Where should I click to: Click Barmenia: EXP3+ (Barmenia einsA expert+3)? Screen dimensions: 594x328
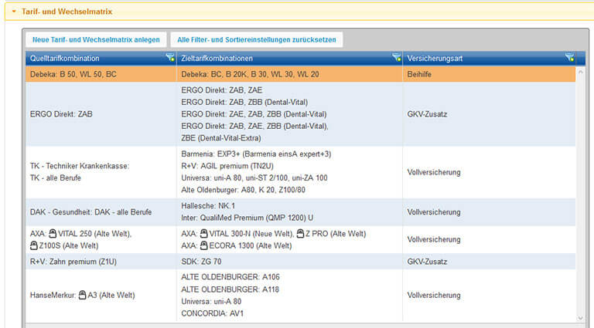[x=256, y=154]
